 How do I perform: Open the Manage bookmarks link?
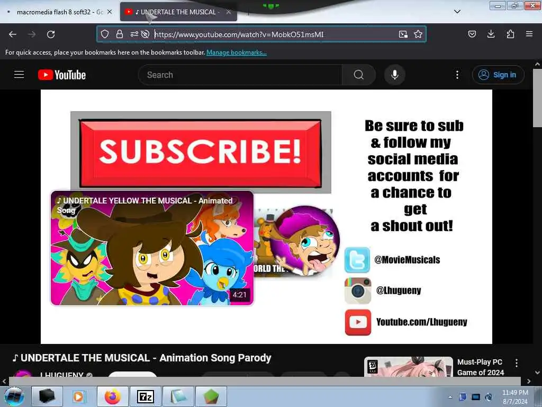pyautogui.click(x=237, y=52)
